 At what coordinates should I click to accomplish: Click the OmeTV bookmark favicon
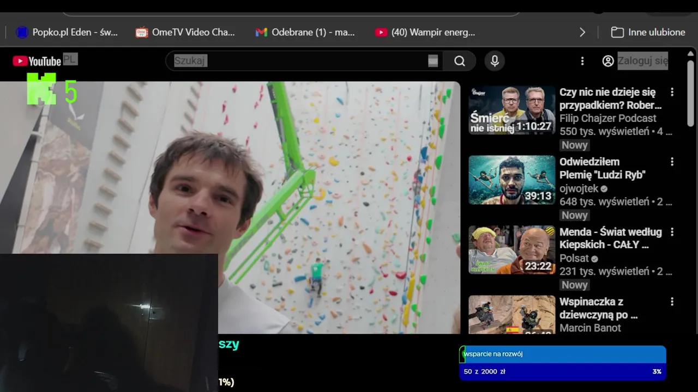click(142, 32)
